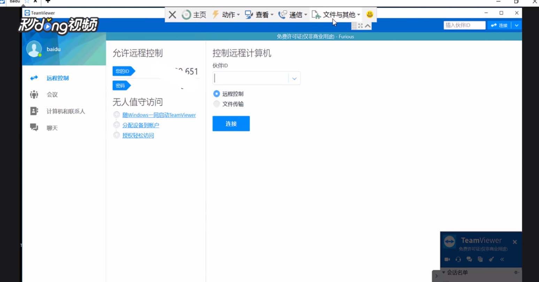The width and height of the screenshot is (539, 282).
Task: Click the 免费许可证(仅非商业用途) - Furious banner
Action: coord(315,37)
